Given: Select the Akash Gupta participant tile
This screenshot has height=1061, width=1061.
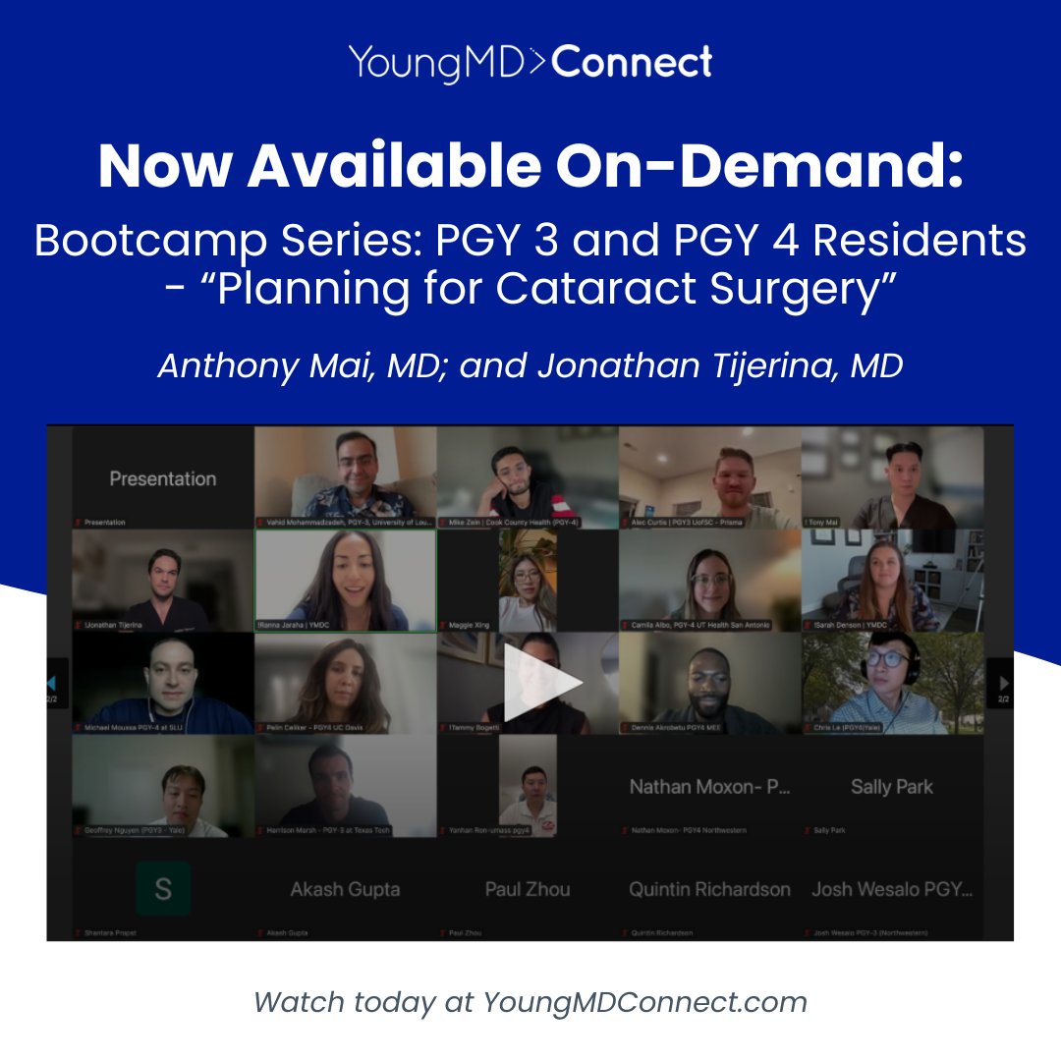Looking at the screenshot, I should [x=345, y=889].
